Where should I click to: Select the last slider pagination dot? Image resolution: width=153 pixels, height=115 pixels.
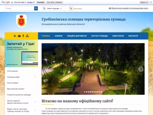click(102, 92)
